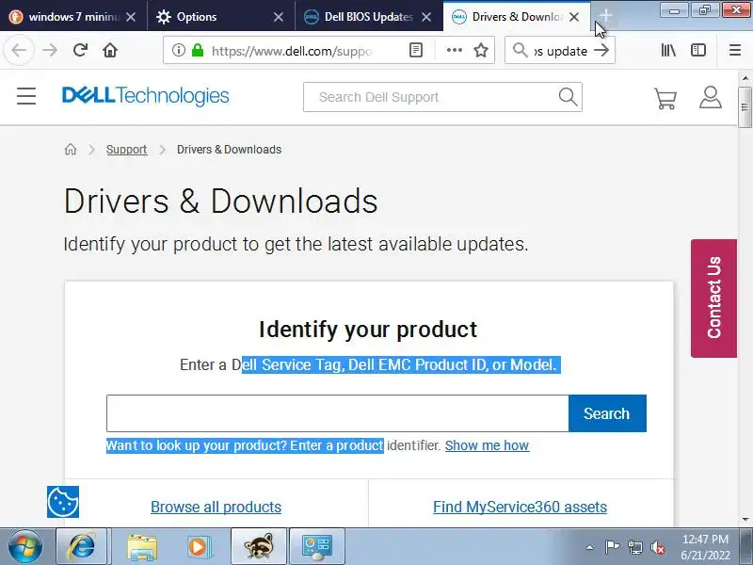Click the blue Search button
Screen dimensions: 753x565
pos(607,413)
